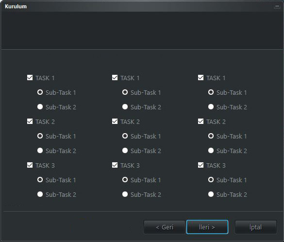Screen dimensions: 284x242
Task: Click the İleri > next button
Action: point(207,227)
